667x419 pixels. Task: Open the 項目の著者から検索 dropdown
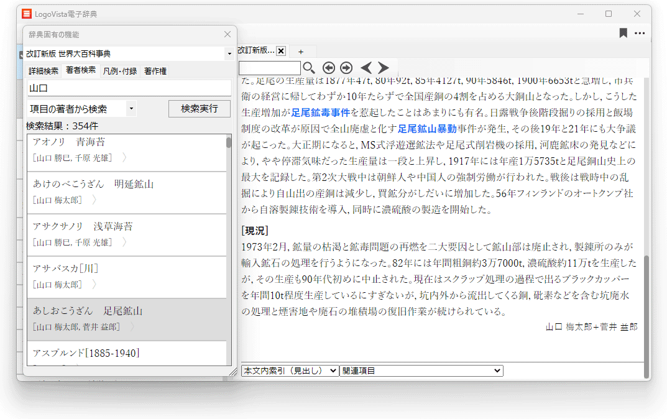pos(131,109)
